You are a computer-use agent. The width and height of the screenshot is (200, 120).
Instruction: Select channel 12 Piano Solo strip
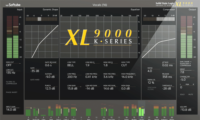111,112
